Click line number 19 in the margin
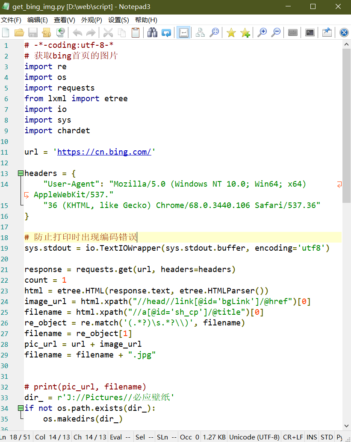The height and width of the screenshot is (442, 351). tap(4, 249)
